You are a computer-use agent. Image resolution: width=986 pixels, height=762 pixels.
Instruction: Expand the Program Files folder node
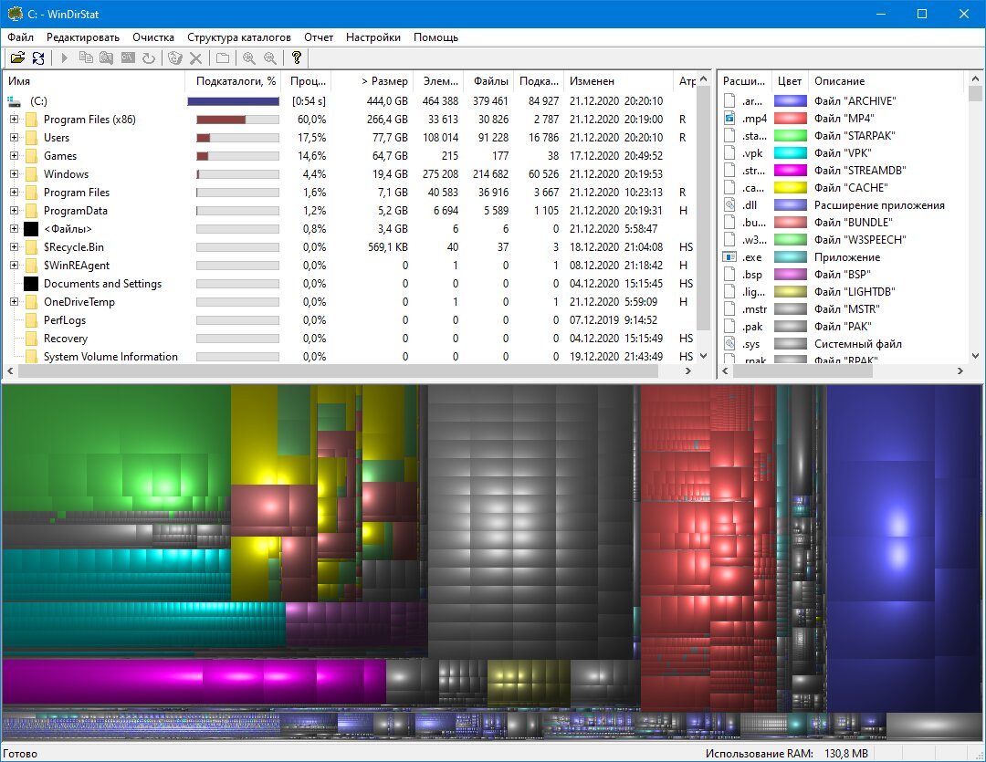point(14,193)
